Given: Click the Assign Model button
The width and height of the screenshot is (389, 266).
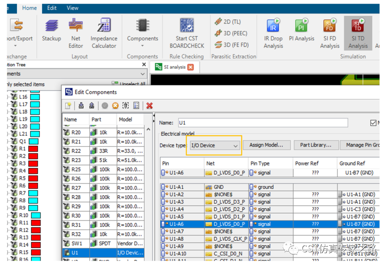Looking at the screenshot, I should click(x=266, y=145).
